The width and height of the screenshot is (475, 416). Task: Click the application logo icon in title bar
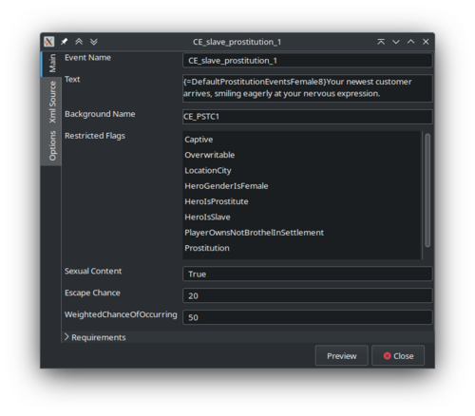(49, 42)
